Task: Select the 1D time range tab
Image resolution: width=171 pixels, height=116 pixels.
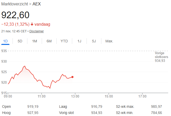Action: tap(5, 41)
